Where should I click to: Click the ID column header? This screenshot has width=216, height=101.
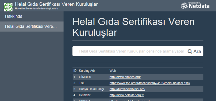click(x=75, y=71)
